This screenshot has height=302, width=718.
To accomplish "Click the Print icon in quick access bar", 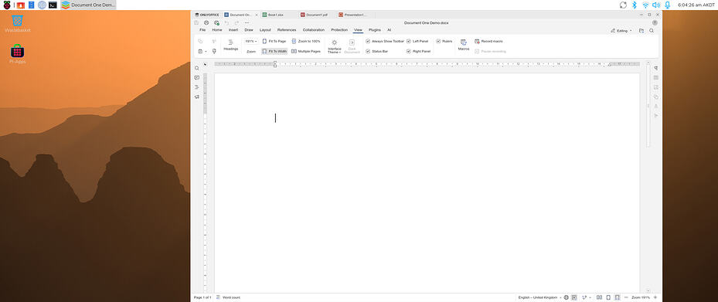I will 206,22.
